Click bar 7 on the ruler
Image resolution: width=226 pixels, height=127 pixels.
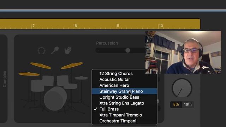(x=33, y=26)
